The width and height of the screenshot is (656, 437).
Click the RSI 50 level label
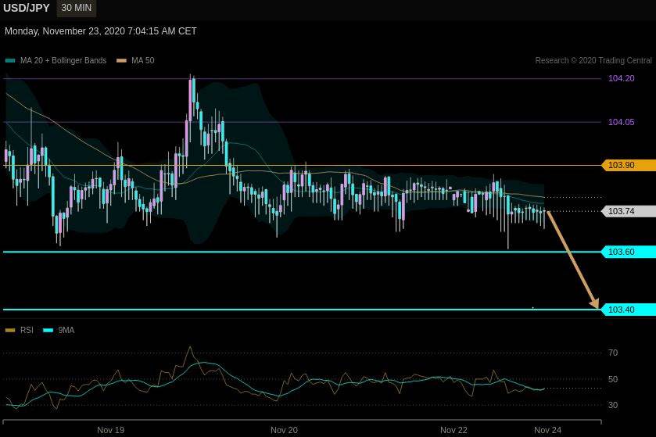pyautogui.click(x=613, y=379)
